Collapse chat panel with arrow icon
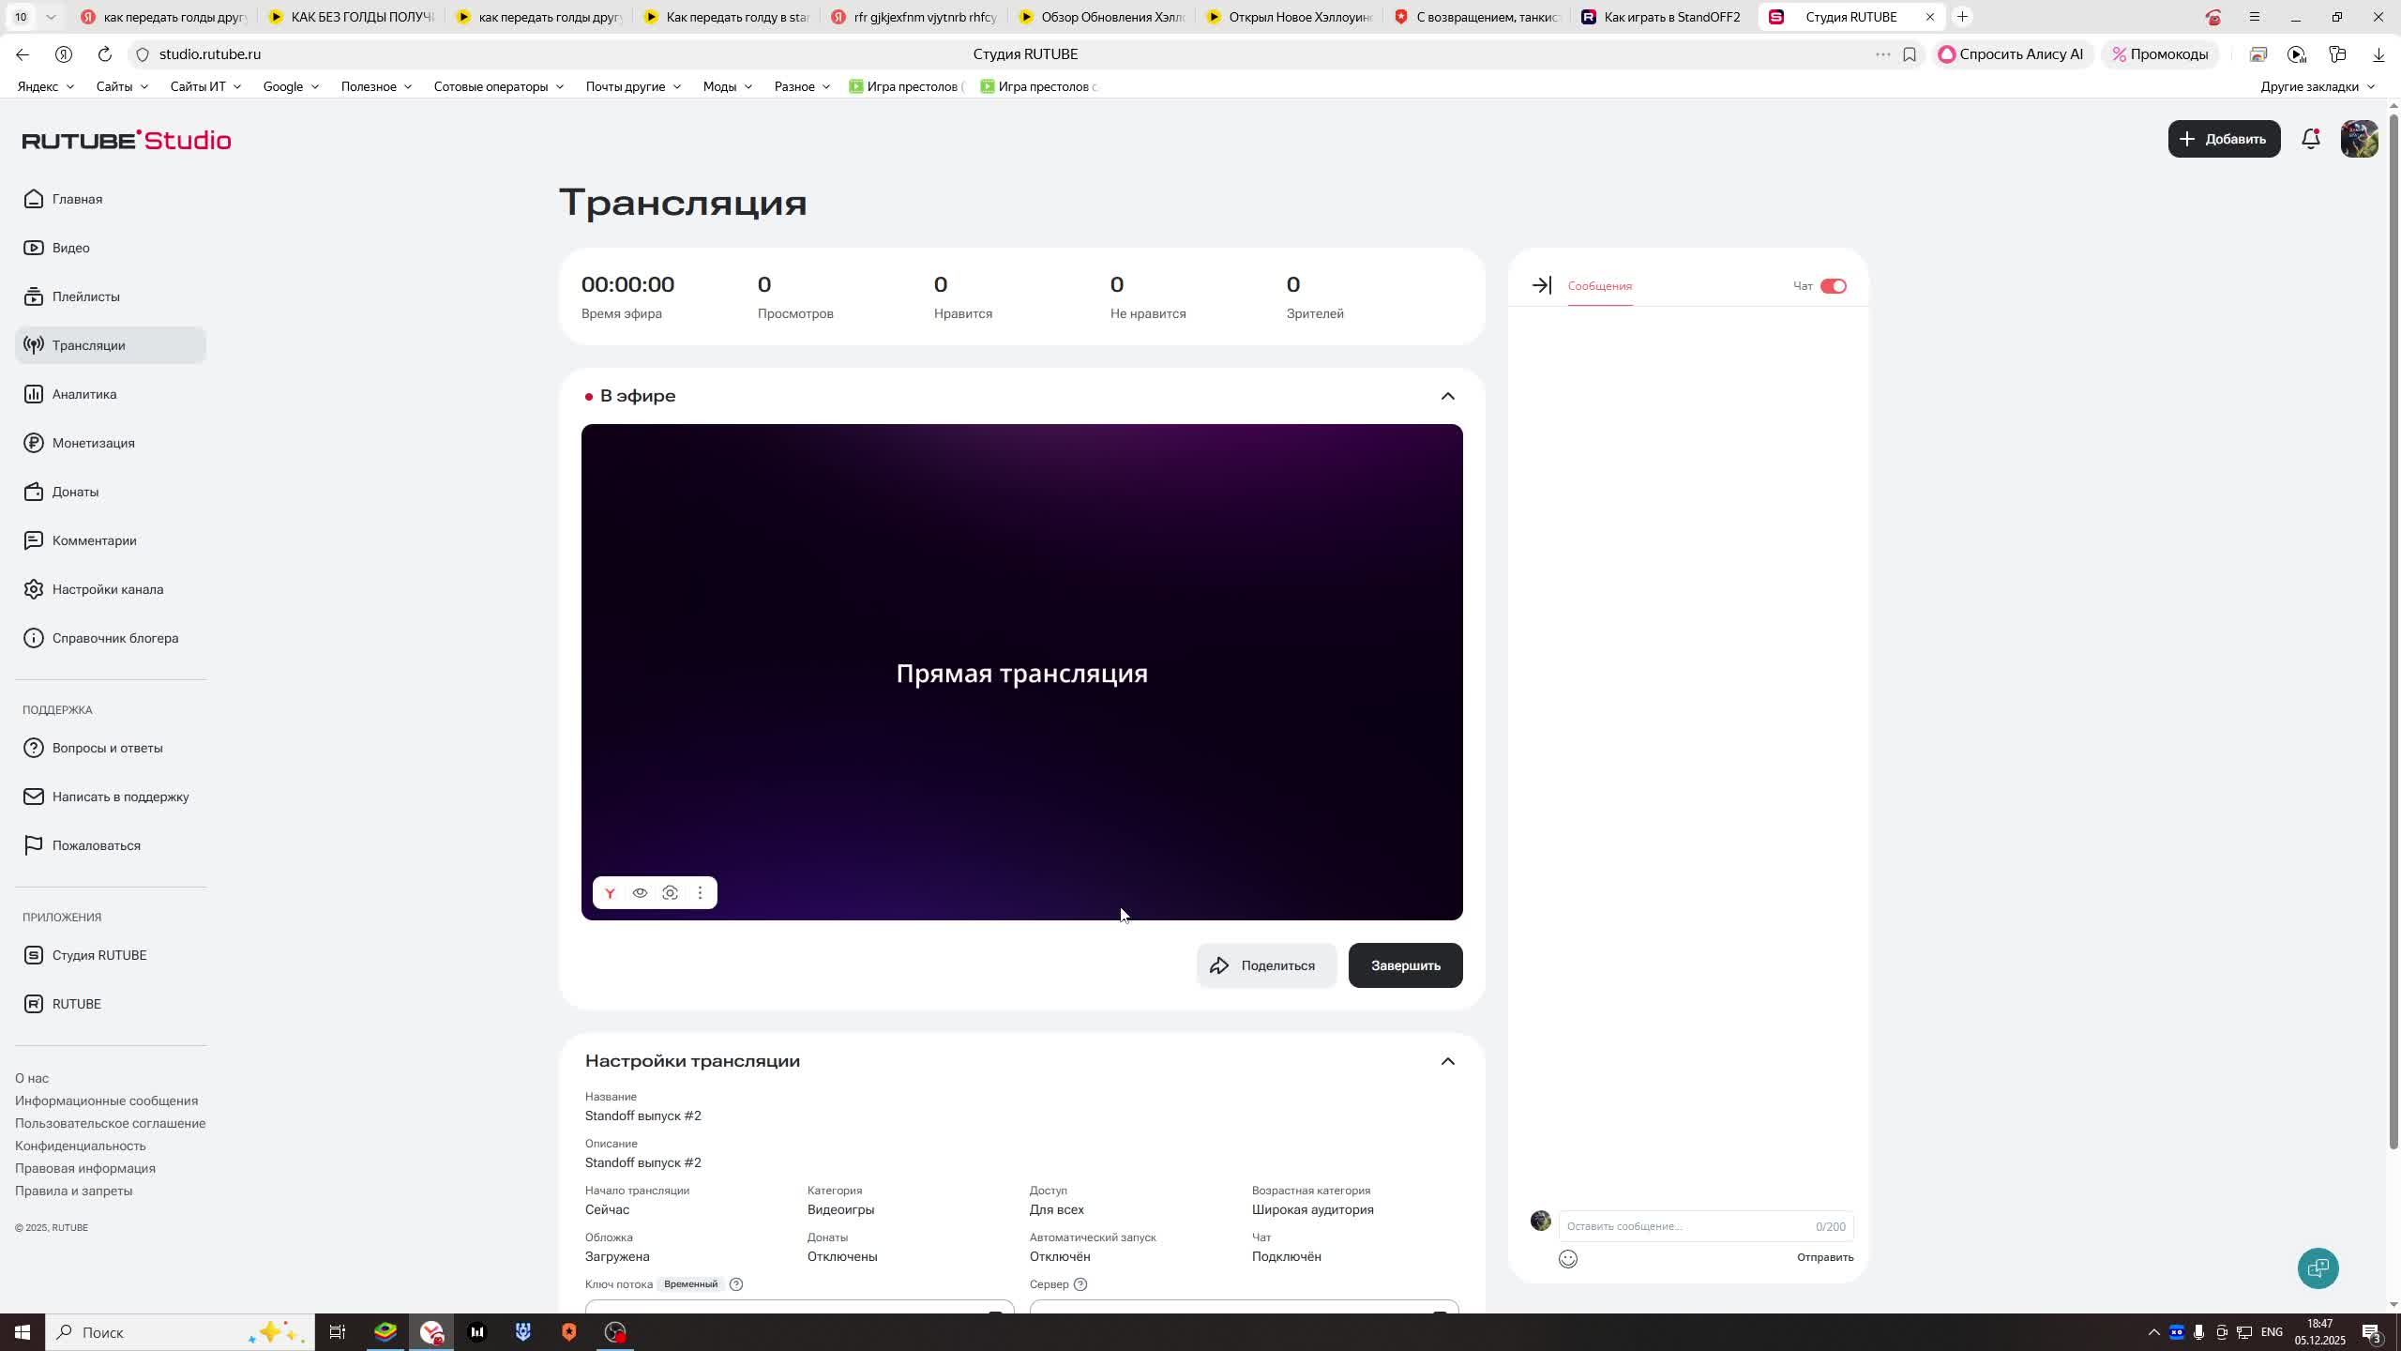This screenshot has width=2401, height=1351. [x=1541, y=285]
